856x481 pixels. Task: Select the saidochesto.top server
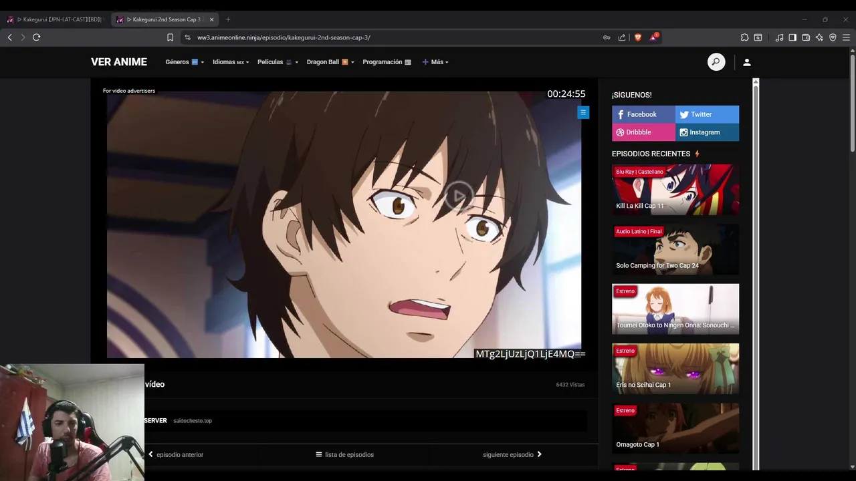[x=193, y=421]
